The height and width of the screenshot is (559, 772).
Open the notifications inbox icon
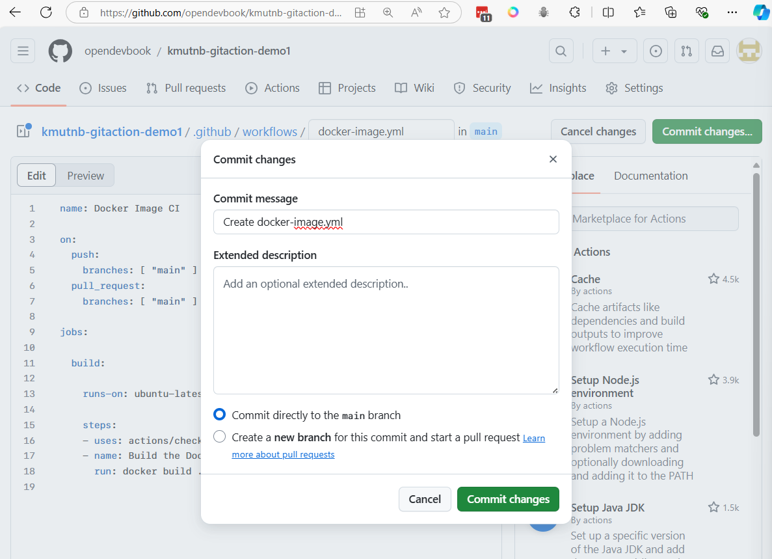[717, 51]
